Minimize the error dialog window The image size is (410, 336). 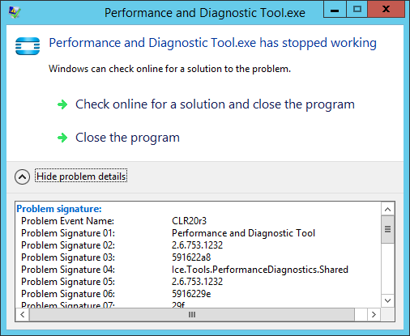(335, 10)
